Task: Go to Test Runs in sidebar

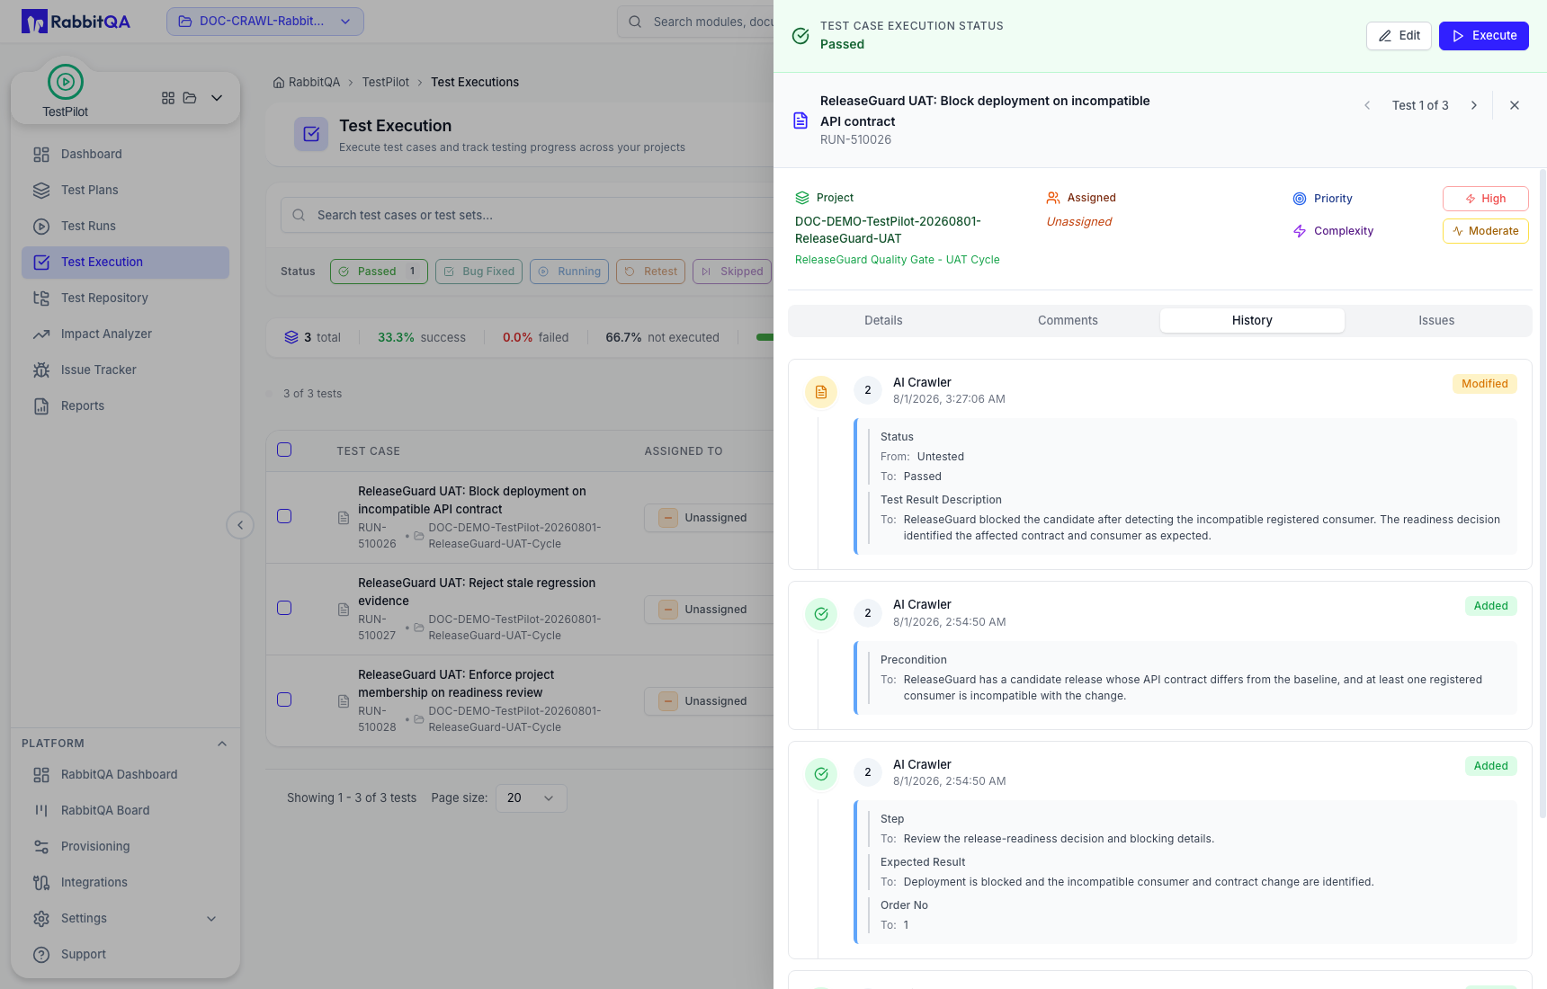Action: [x=125, y=226]
